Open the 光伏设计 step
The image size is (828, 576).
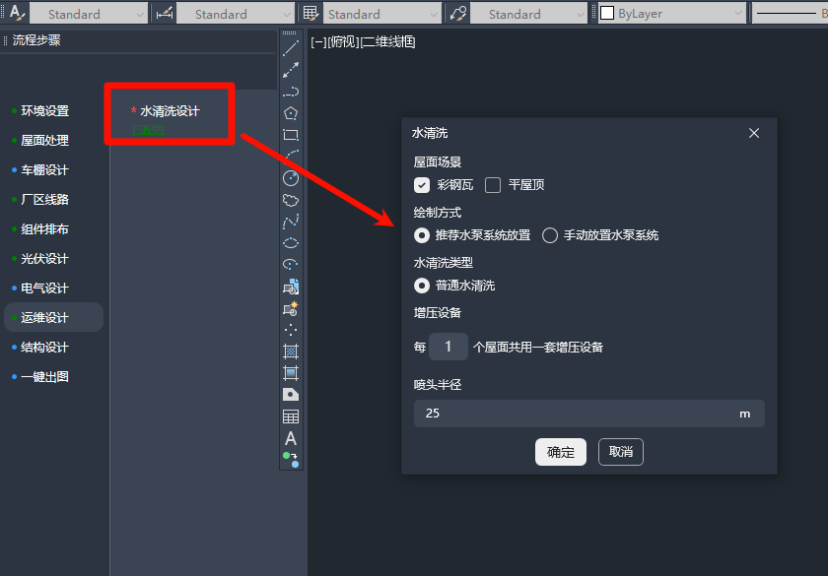(45, 259)
